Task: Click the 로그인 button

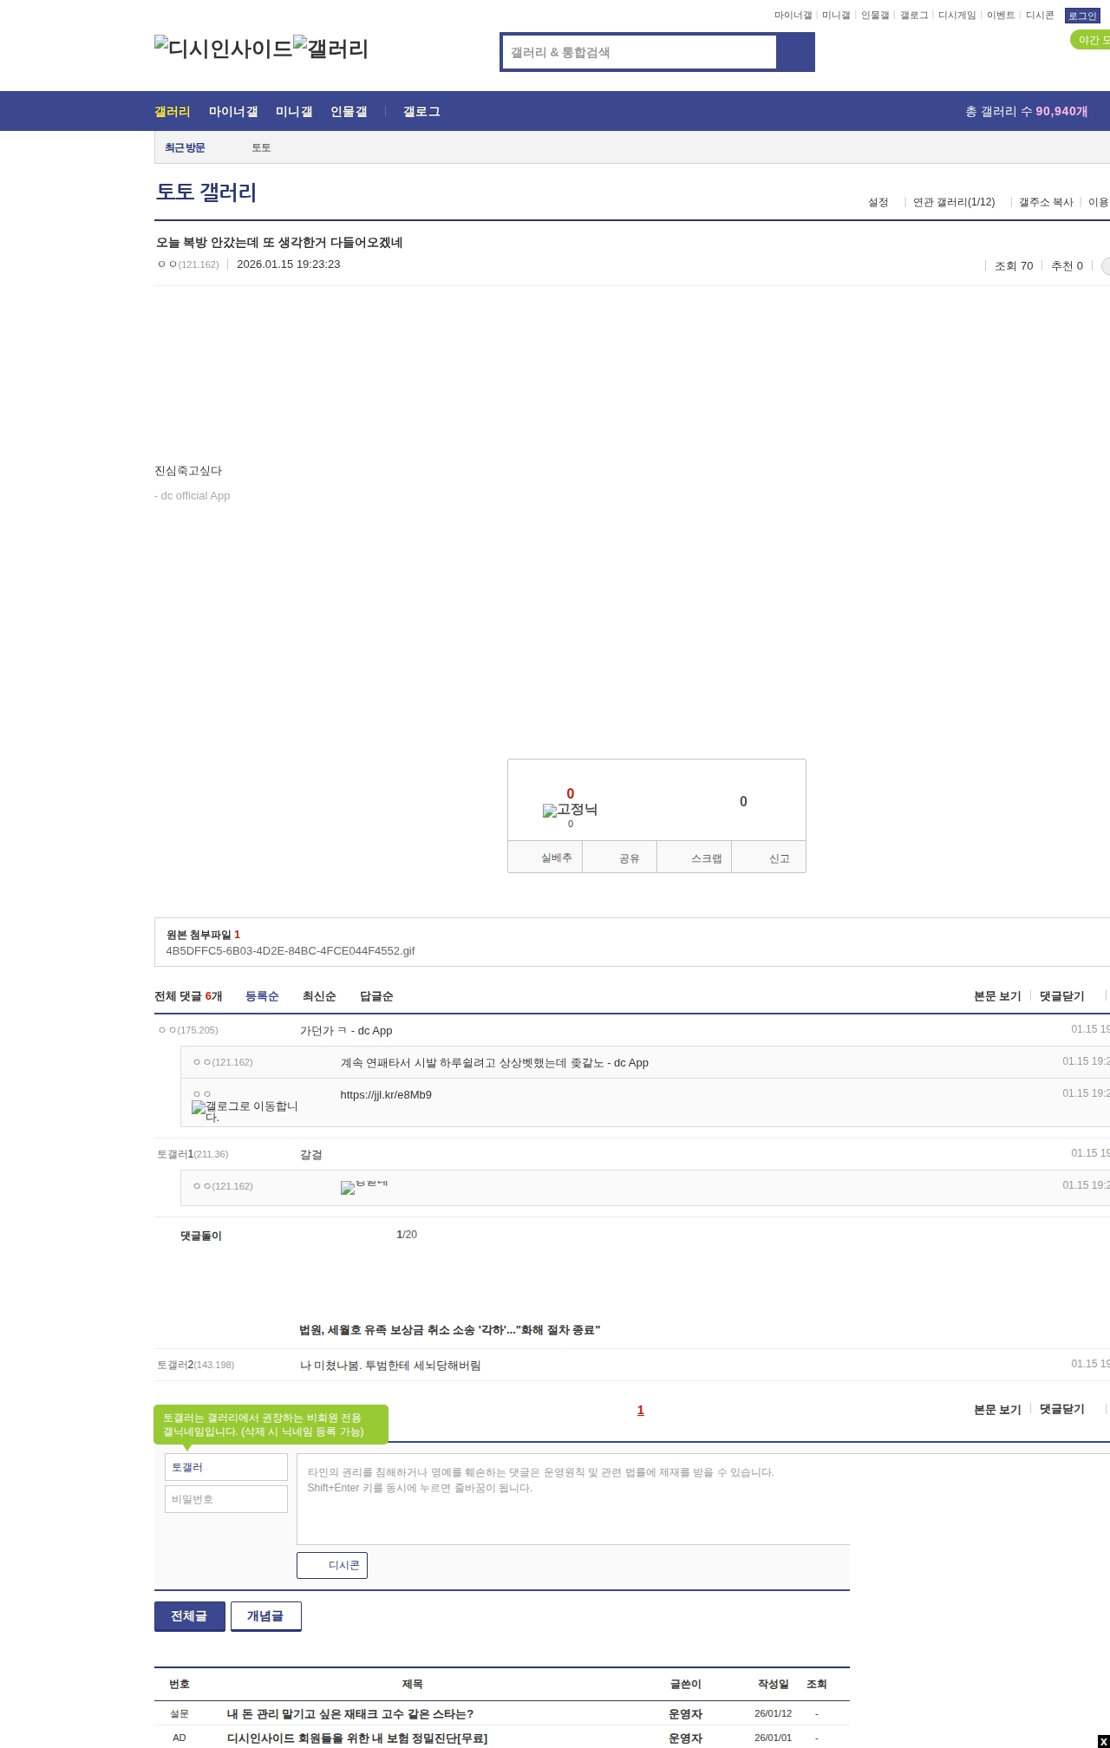Action: click(x=1081, y=16)
